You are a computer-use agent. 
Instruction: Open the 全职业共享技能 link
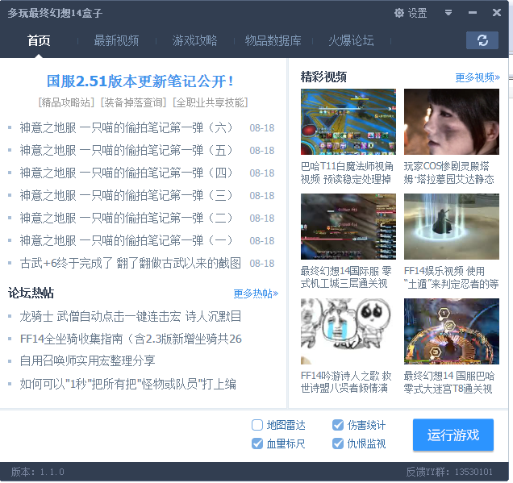[x=211, y=102]
